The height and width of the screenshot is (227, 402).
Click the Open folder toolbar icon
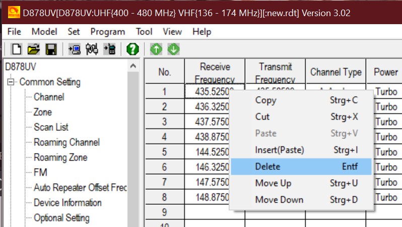click(34, 49)
